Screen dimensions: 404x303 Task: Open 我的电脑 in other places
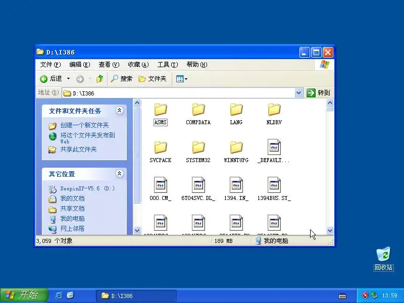(72, 219)
